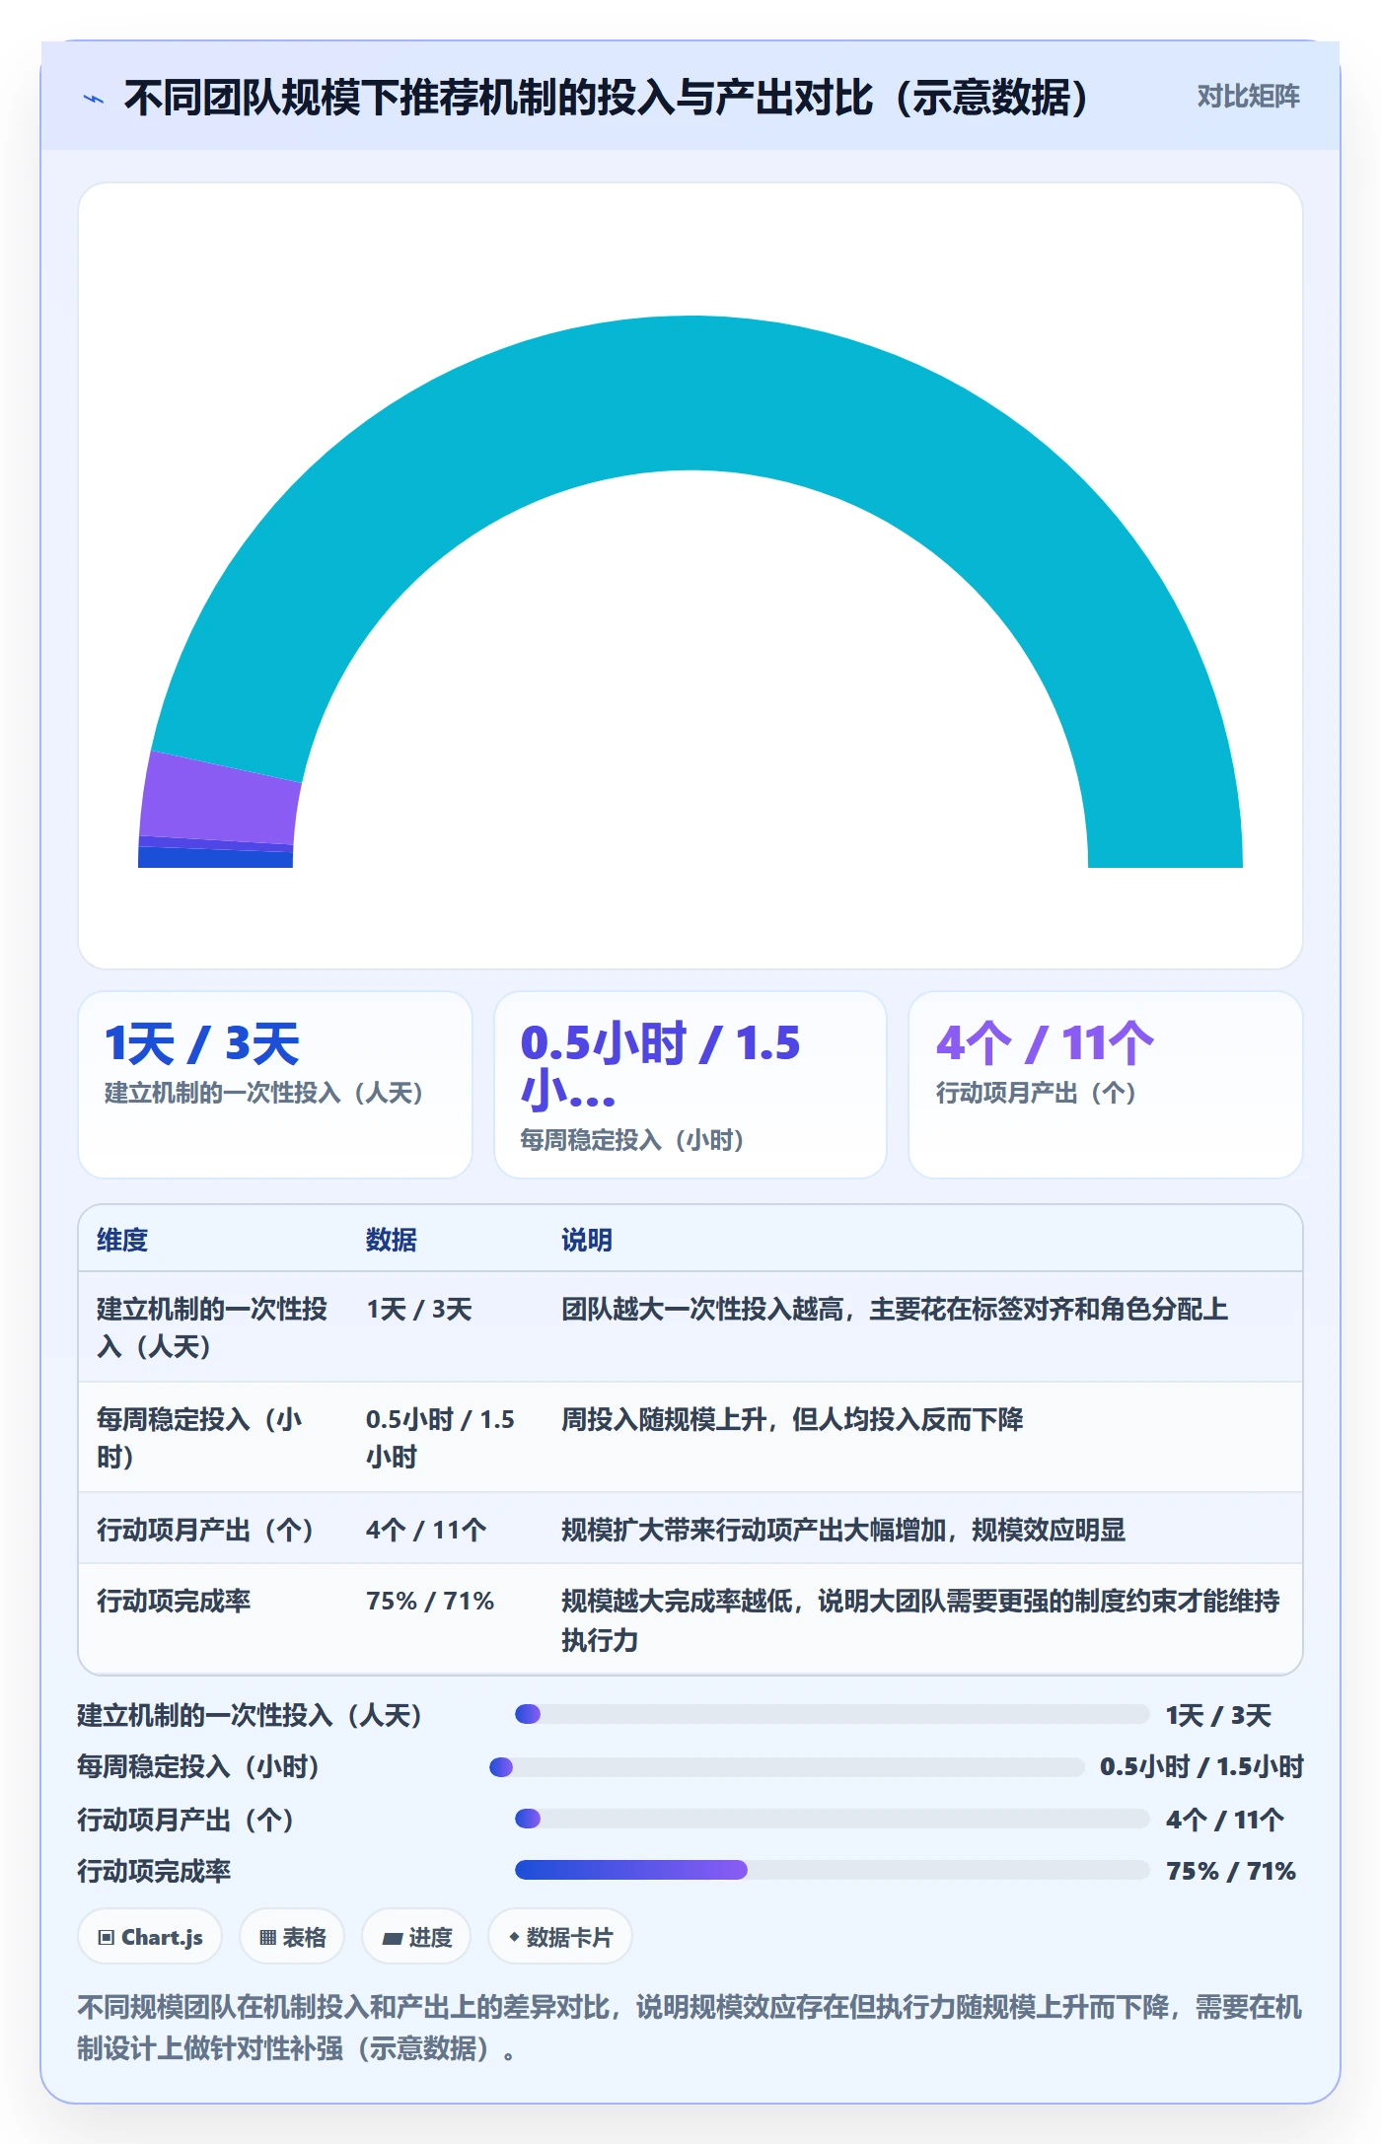Click the 数据 column header

[x=392, y=1240]
